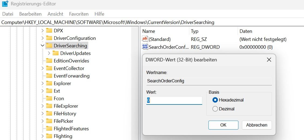Click the EventCollector folder icon
This screenshot has height=140, width=304.
pos(49,68)
